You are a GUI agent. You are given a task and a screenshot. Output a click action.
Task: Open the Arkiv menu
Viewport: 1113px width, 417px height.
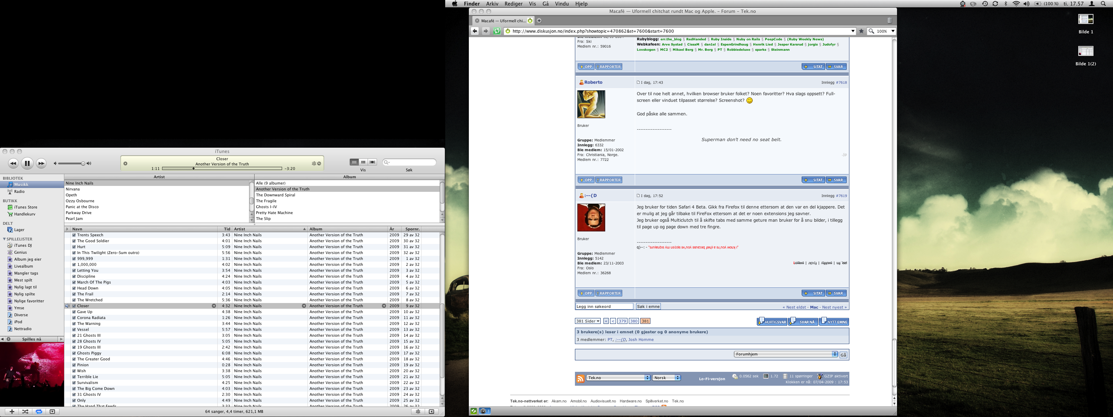coord(492,4)
